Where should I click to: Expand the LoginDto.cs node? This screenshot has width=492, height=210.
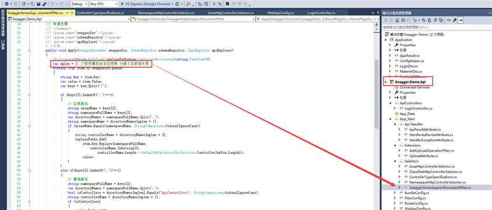coord(390,66)
